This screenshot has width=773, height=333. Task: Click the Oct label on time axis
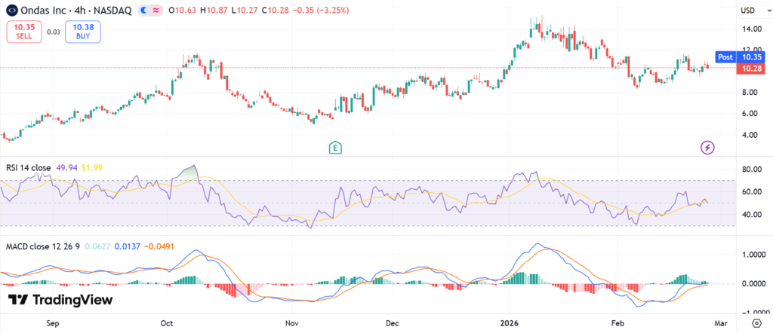coord(167,323)
